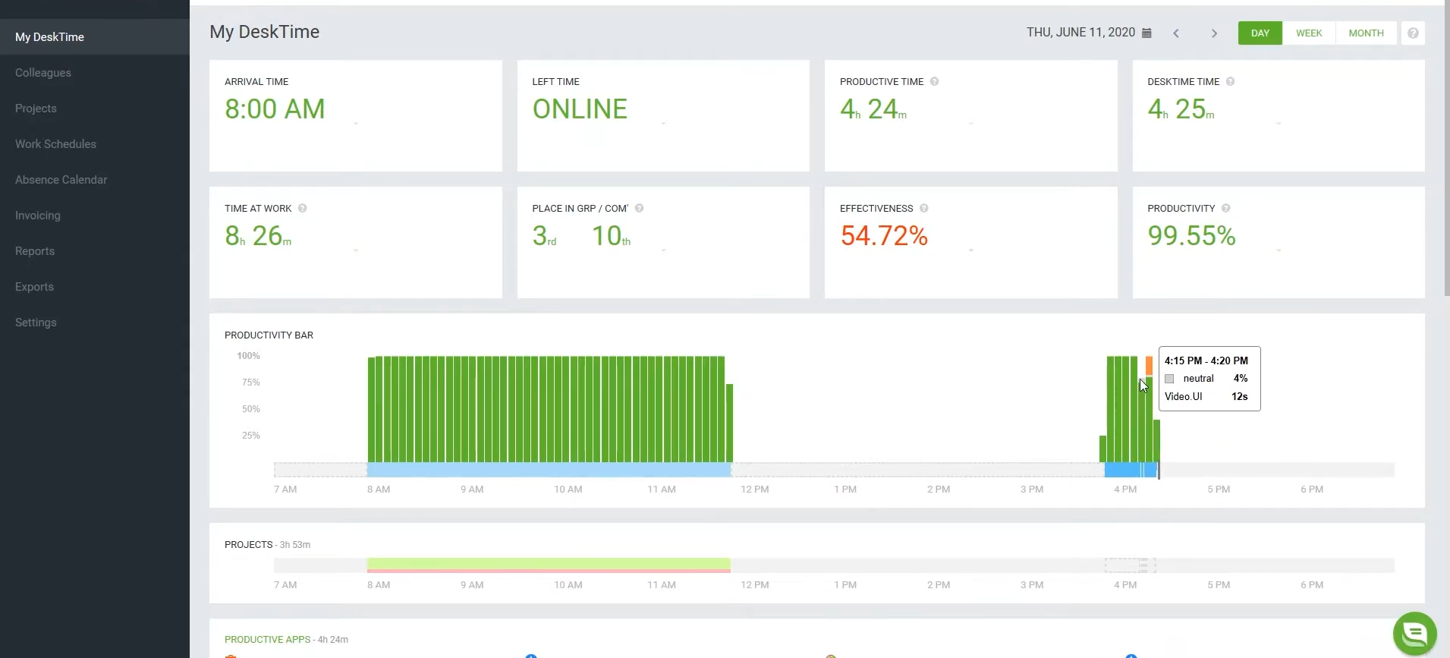Click the light blue morning timeline segment
1450x658 pixels.
[x=549, y=470]
